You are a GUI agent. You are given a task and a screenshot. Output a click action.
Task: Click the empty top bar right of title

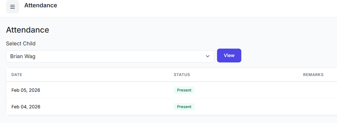click(x=191, y=8)
